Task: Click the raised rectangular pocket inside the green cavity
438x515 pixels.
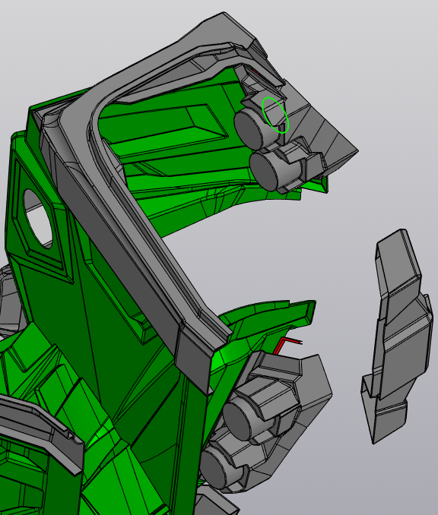Action: [164, 125]
